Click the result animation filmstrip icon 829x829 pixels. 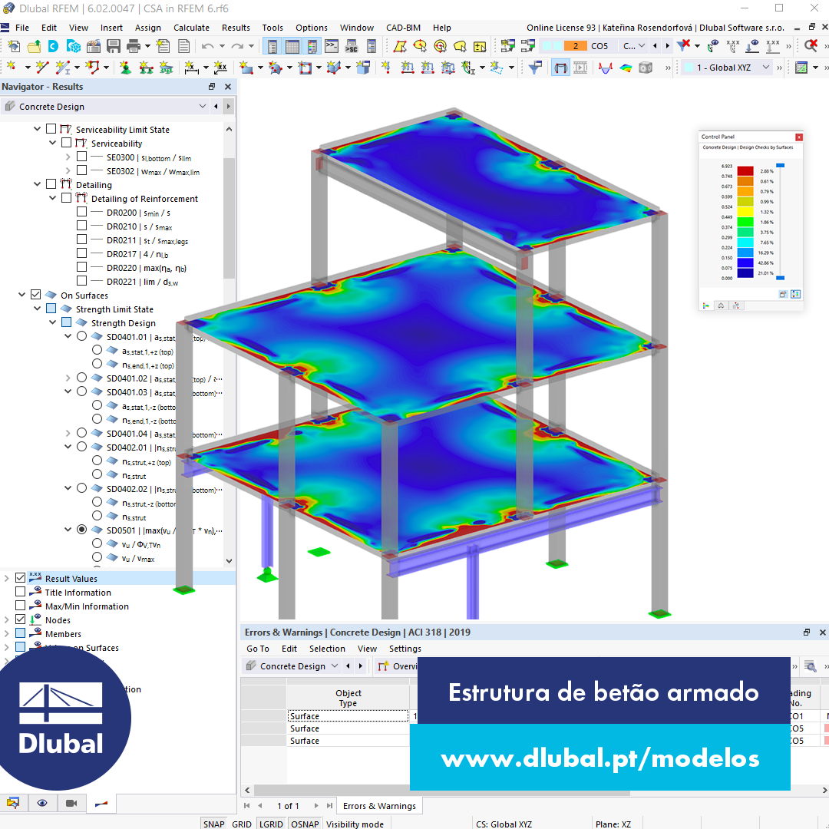tap(580, 67)
